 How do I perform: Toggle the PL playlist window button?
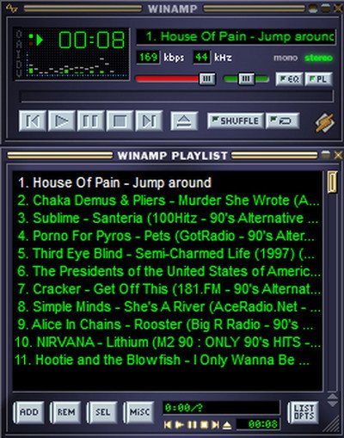tap(318, 79)
